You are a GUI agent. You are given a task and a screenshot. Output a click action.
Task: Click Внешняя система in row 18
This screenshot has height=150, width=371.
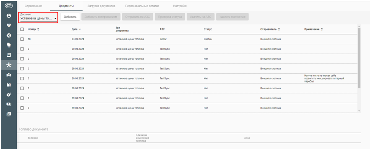[270, 39]
